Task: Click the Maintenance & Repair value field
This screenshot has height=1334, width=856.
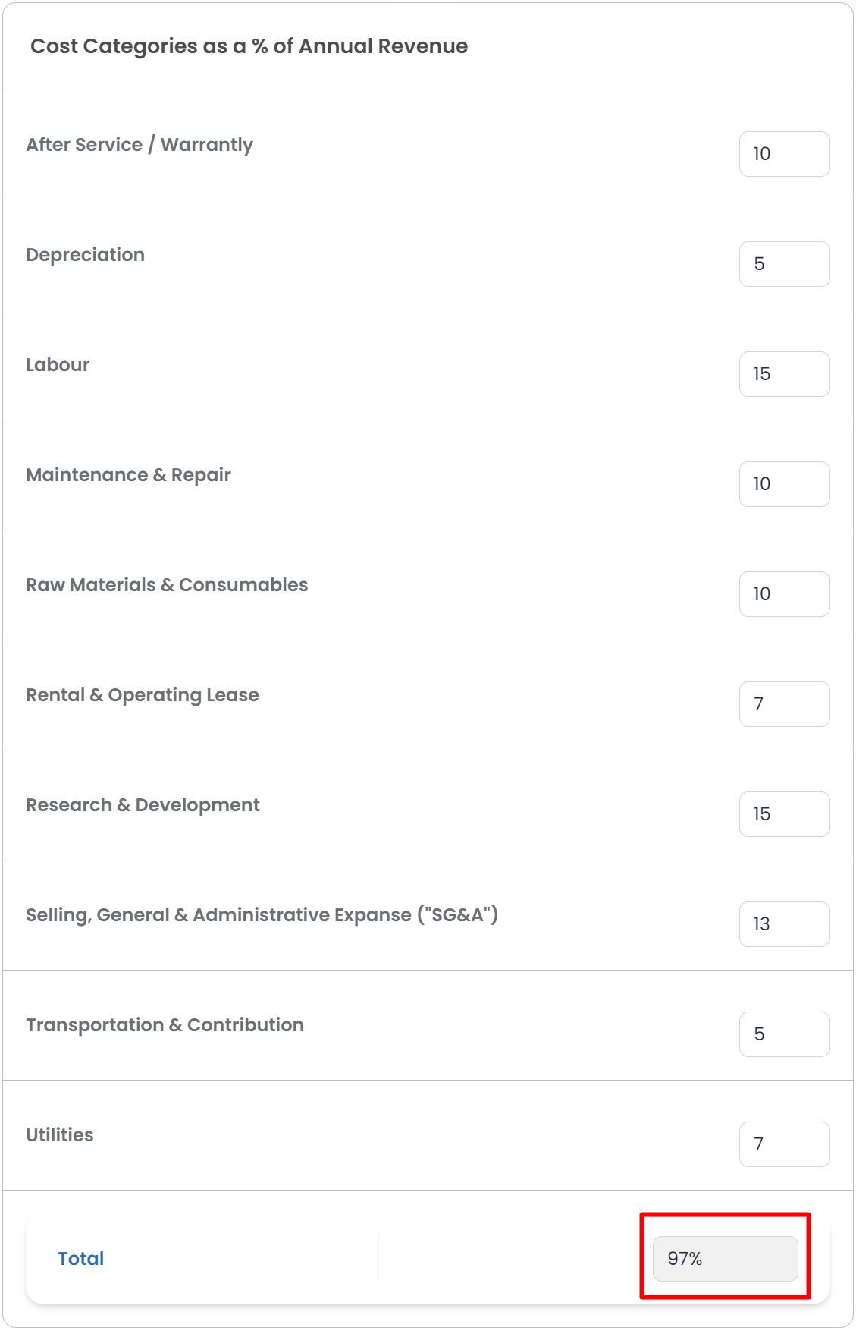Action: [x=784, y=484]
